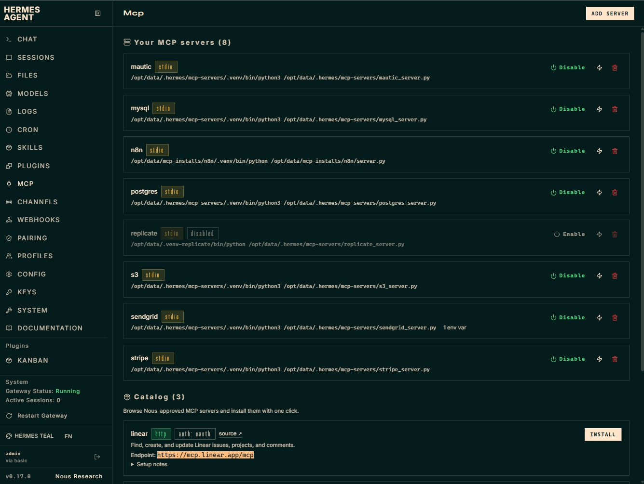
Task: Navigate to Models
Action: pos(56,93)
